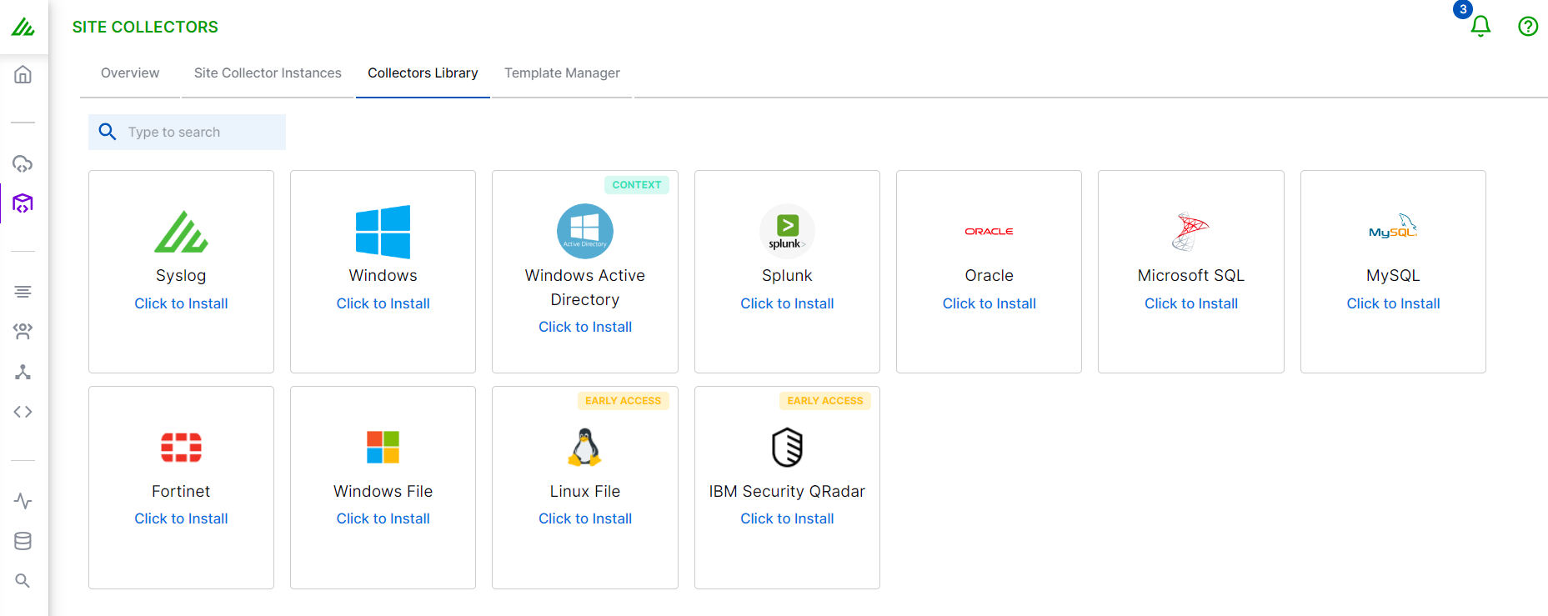Click Install link for MySQL
The width and height of the screenshot is (1548, 616).
(x=1393, y=303)
